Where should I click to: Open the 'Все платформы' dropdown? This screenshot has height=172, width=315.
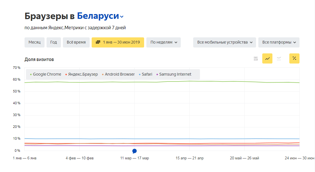pyautogui.click(x=279, y=42)
